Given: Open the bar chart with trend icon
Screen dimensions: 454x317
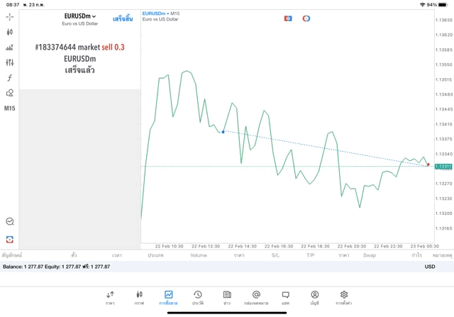Looking at the screenshot, I should point(9,48).
